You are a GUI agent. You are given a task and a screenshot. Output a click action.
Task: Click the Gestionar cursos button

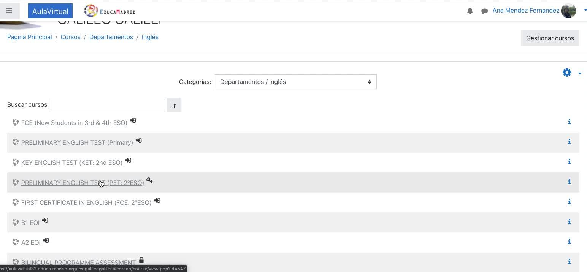click(550, 38)
